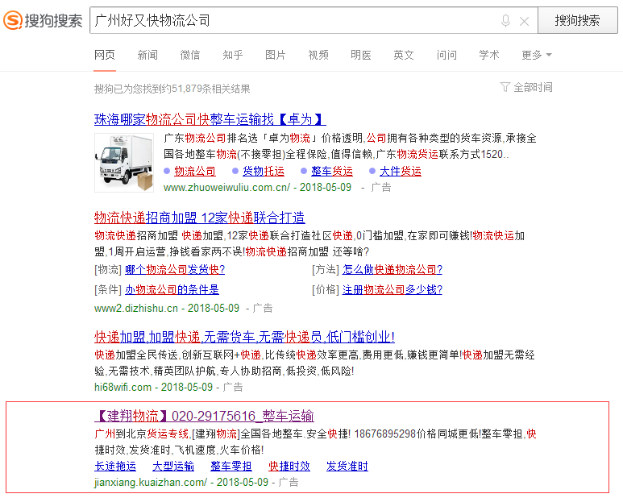Click the www2.dizhishu.cn URL
This screenshot has width=623, height=498.
click(x=136, y=308)
